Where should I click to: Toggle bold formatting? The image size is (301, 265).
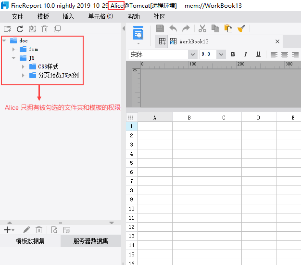coord(233,54)
